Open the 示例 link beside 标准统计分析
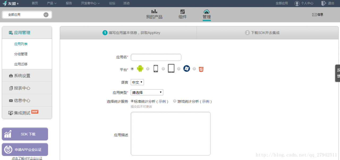 [163, 101]
